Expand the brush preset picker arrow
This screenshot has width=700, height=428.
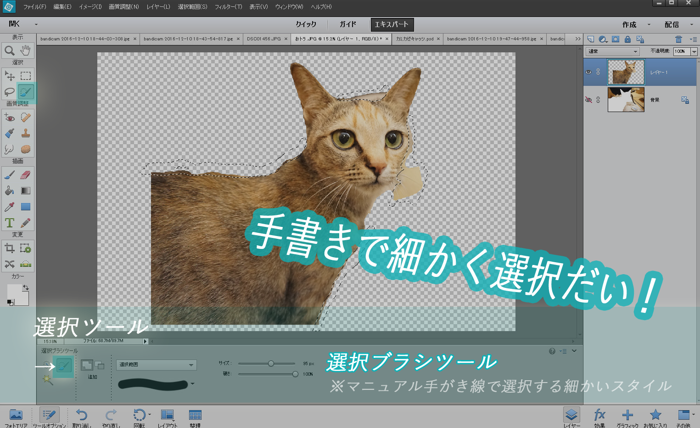point(192,384)
